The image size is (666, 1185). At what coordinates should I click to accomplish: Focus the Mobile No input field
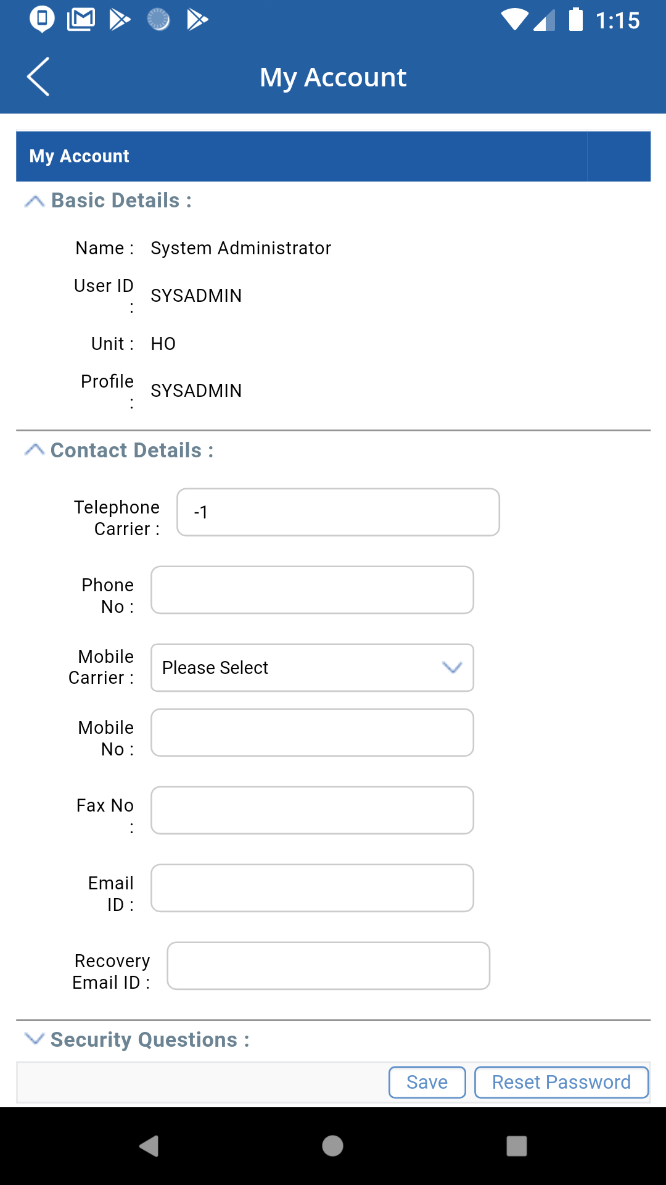point(313,733)
